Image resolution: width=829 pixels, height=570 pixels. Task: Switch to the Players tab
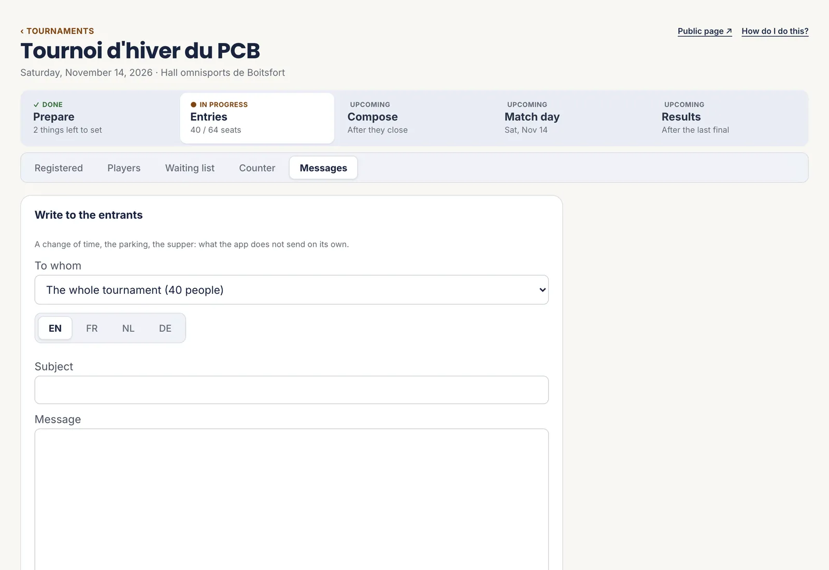tap(124, 168)
